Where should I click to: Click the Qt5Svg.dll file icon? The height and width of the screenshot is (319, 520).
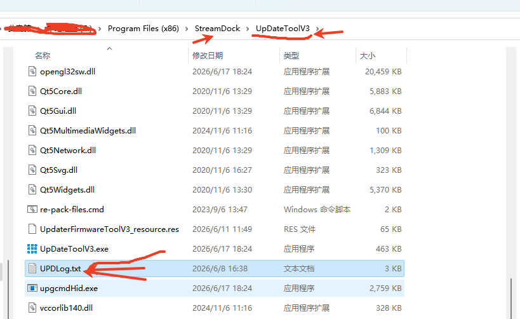(32, 170)
